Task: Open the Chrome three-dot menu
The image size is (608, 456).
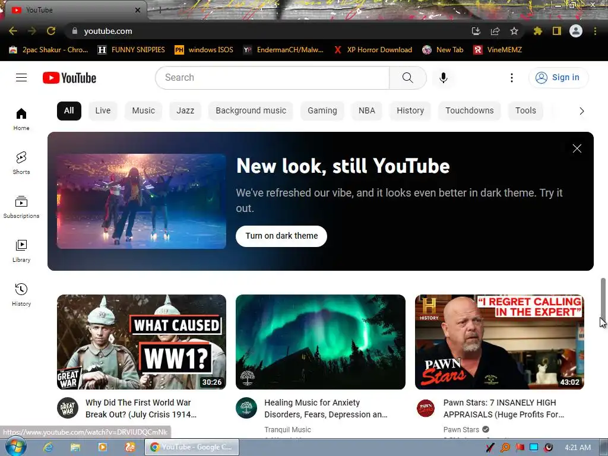Action: (595, 31)
